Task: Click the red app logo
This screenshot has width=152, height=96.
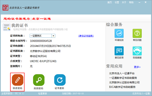Action: (6, 8)
